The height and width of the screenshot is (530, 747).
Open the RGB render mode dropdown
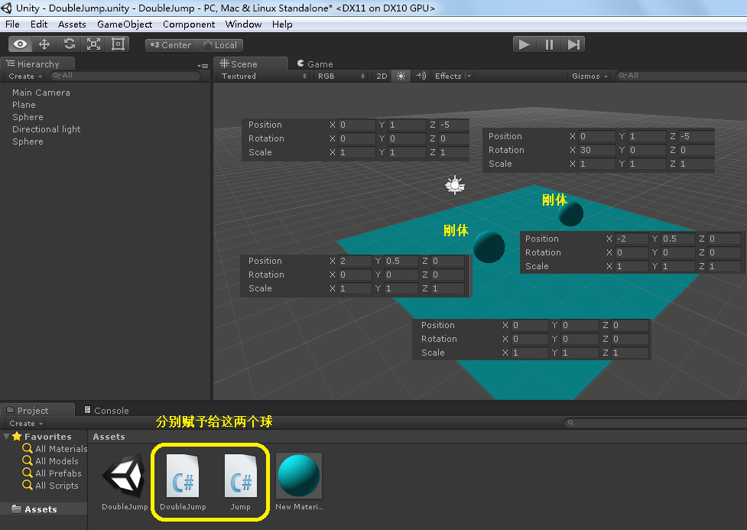[x=341, y=76]
